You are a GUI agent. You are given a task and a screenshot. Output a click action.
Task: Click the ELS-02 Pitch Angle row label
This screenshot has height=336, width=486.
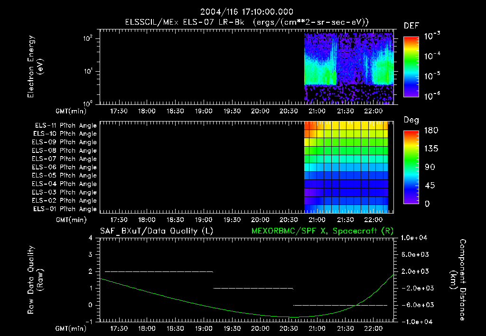[x=64, y=201]
